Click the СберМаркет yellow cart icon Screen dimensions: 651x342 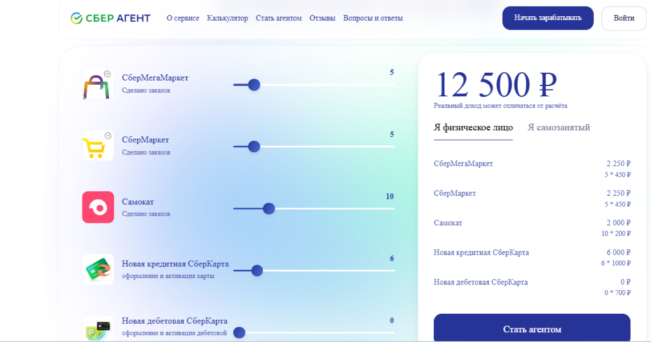click(97, 146)
